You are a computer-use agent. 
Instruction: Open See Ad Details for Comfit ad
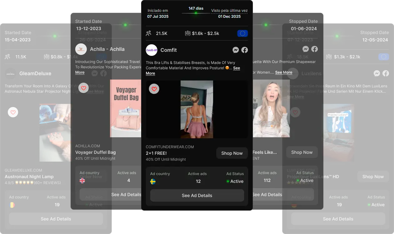197,196
